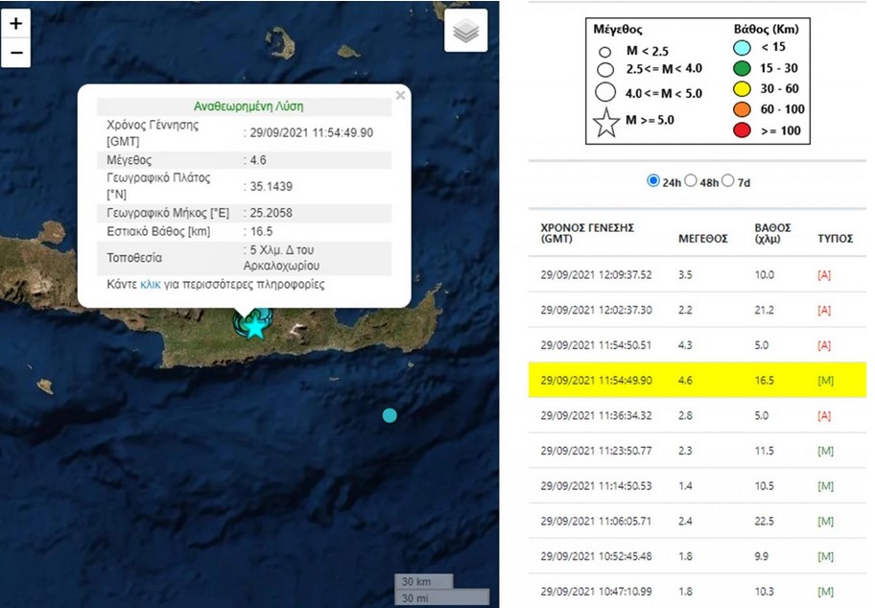Select the highlighted 11:54:49.90 earthquake row
Viewport: 875px width, 608px height.
tap(697, 380)
